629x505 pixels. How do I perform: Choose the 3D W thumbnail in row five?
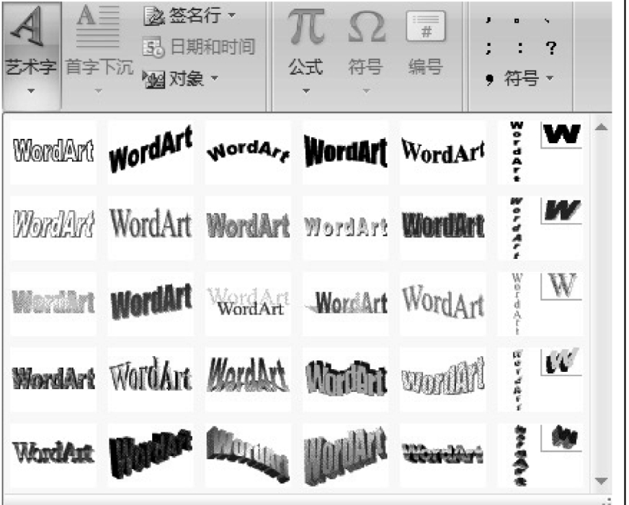(562, 437)
